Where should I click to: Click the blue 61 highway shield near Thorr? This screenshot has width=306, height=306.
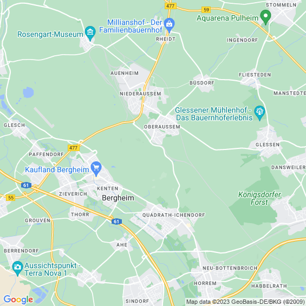(116, 222)
